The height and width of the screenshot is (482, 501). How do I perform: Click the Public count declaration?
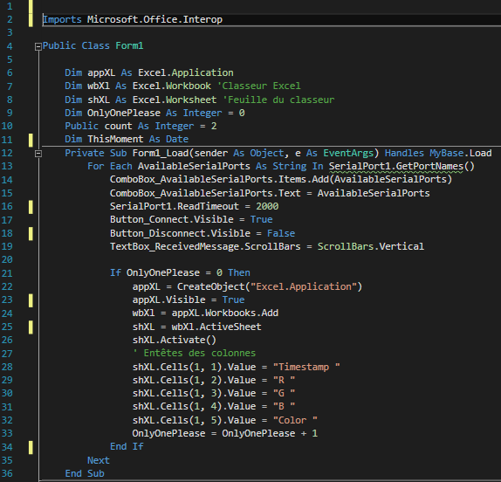pyautogui.click(x=141, y=126)
